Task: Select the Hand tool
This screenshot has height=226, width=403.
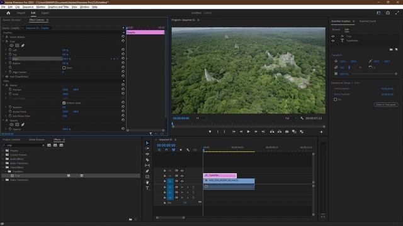Action: click(147, 183)
